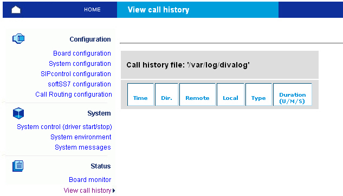The width and height of the screenshot is (343, 196).
Task: Click the Dir. column header
Action: [x=166, y=94]
